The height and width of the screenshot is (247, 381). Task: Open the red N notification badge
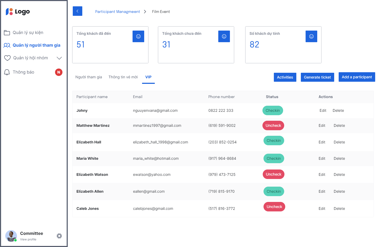[x=58, y=72]
